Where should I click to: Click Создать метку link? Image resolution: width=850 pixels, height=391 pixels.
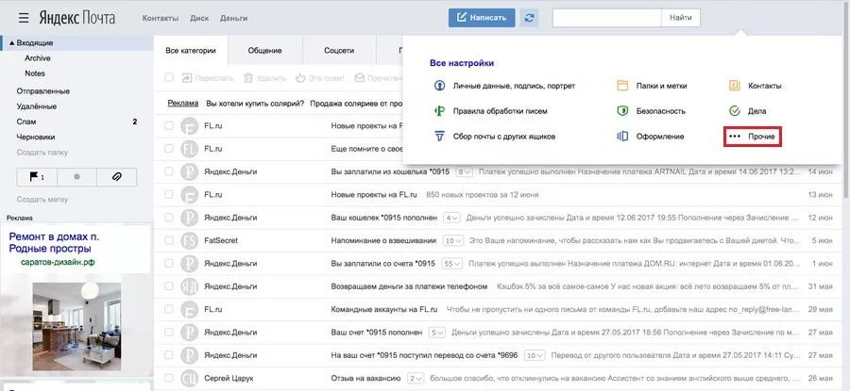42,200
